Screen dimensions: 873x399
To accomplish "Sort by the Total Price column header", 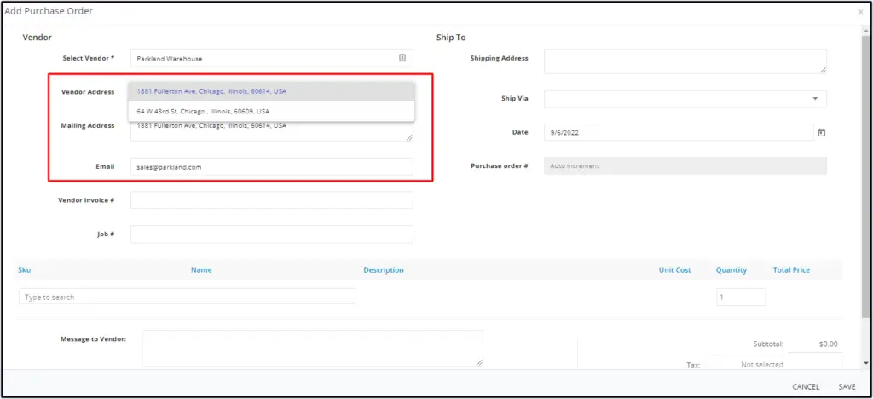I will (x=791, y=270).
